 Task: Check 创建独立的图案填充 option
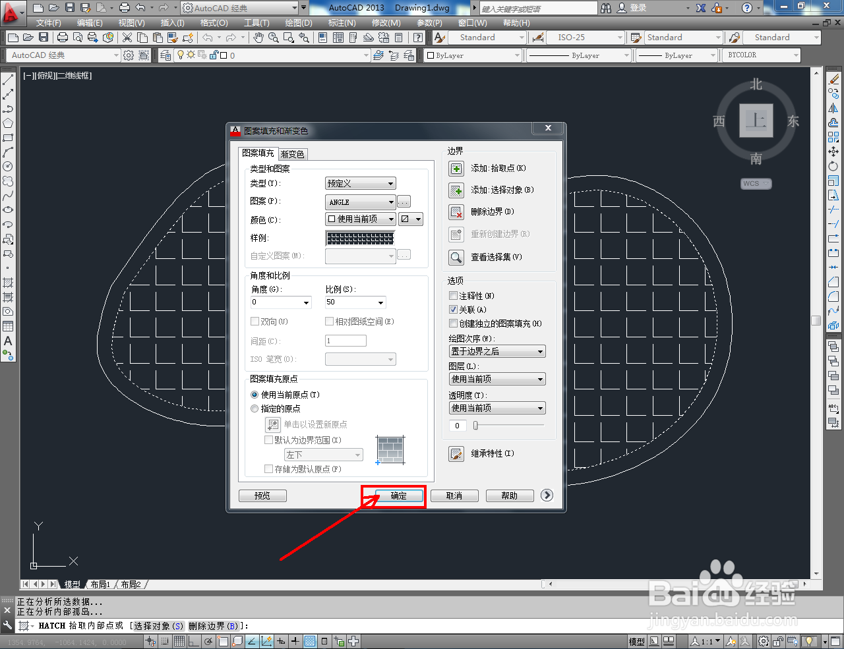[x=453, y=324]
